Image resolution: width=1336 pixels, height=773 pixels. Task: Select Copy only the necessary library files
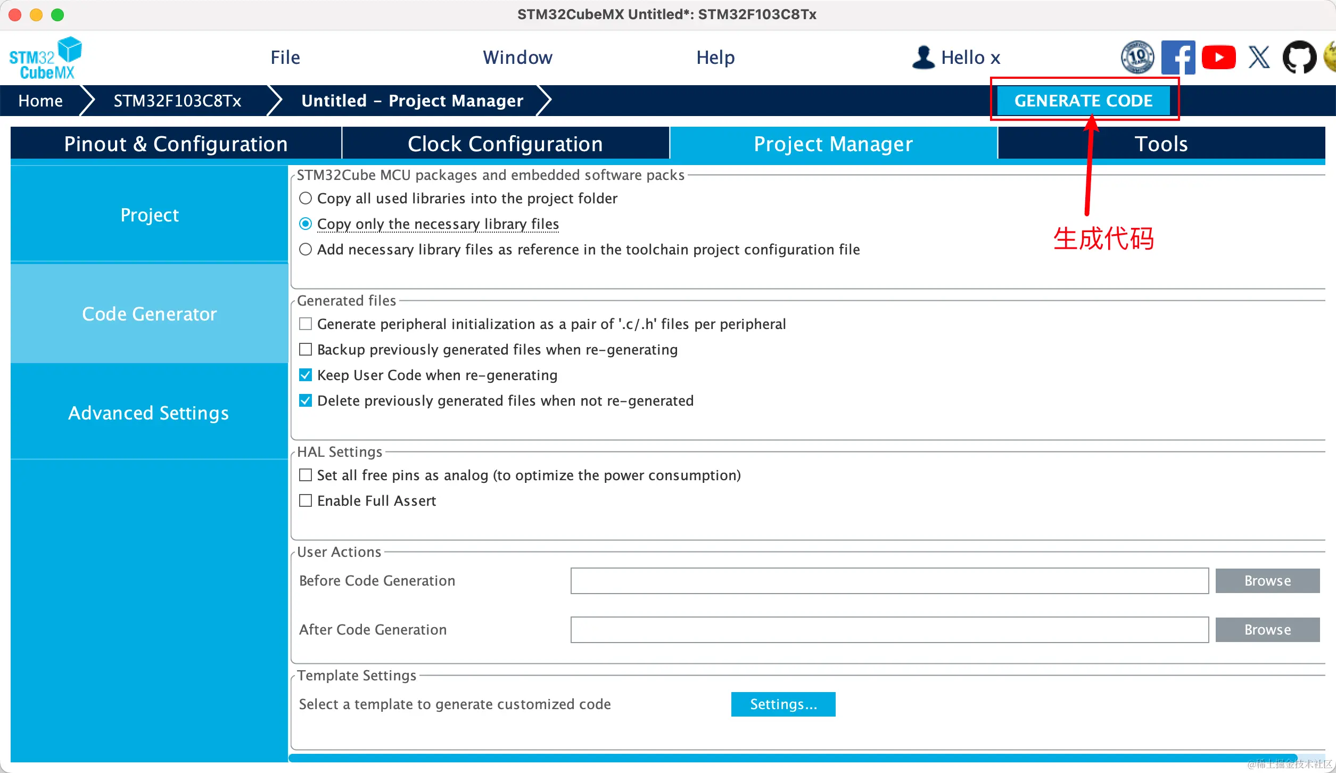(306, 224)
